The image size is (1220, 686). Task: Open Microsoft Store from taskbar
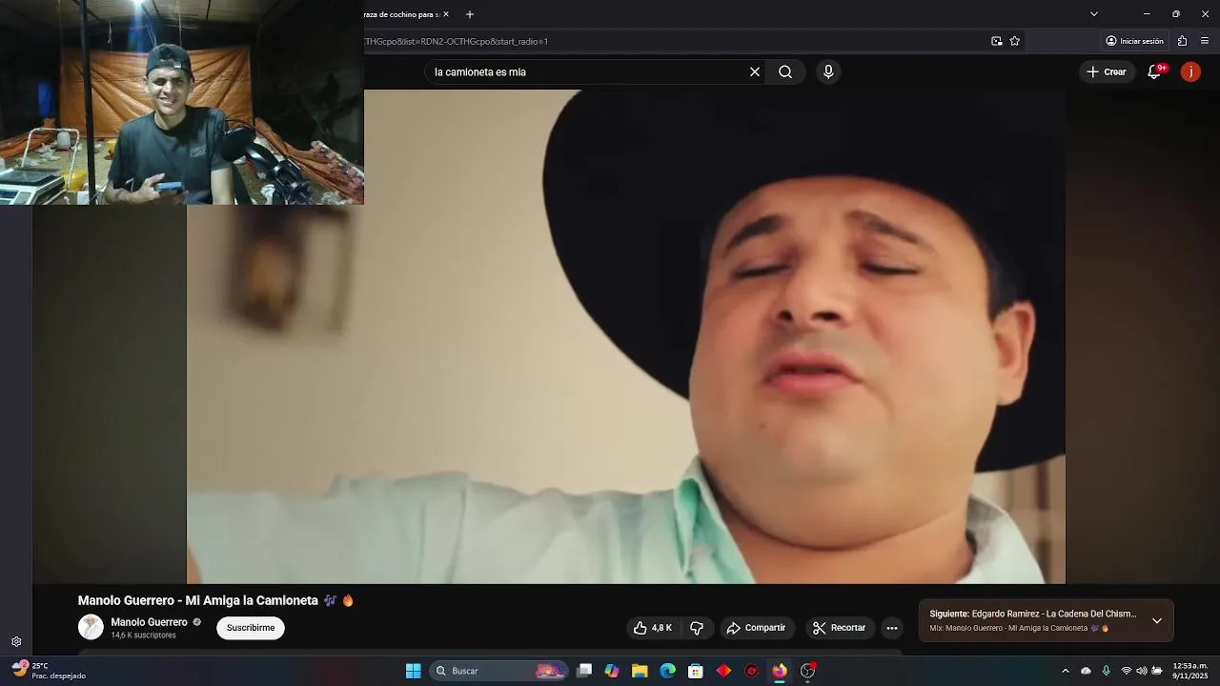[696, 671]
